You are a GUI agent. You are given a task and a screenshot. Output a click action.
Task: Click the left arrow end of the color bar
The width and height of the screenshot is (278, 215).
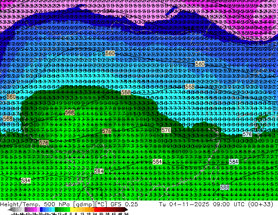pyautogui.click(x=10, y=209)
